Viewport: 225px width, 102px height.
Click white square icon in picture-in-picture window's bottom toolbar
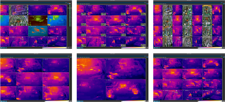click(x=78, y=48)
